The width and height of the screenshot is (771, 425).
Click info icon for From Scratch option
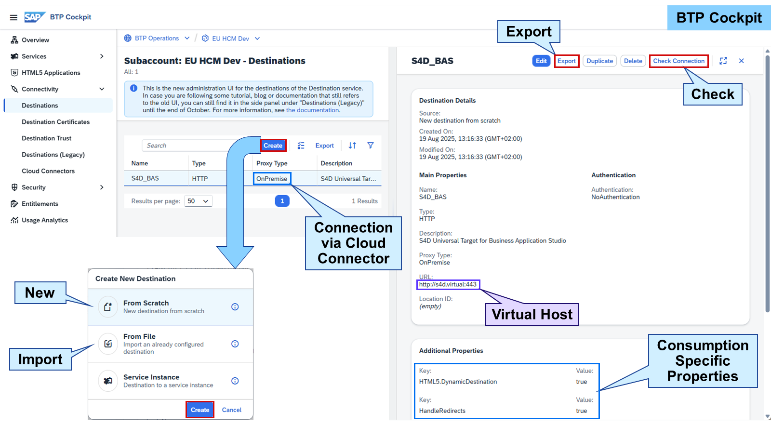pyautogui.click(x=235, y=307)
